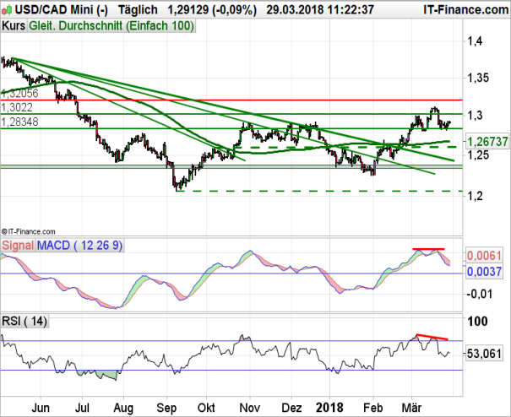Image resolution: width=511 pixels, height=417 pixels.
Task: Click the Jul label on time axis
Action: (82, 408)
